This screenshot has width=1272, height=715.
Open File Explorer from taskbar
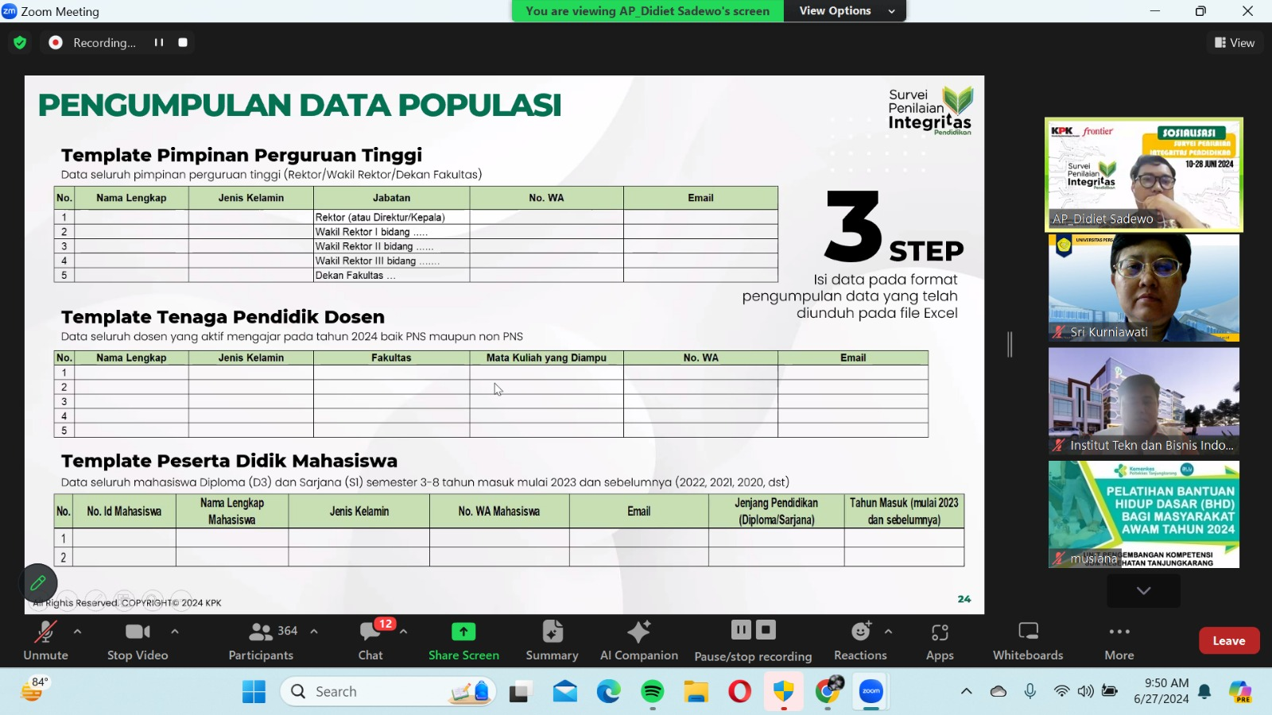[x=696, y=692]
